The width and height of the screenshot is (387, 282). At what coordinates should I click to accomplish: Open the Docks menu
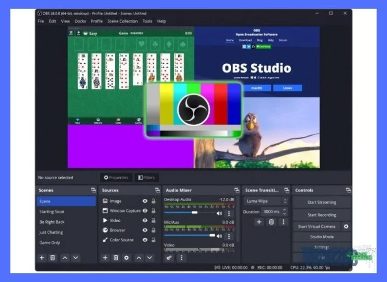coord(80,21)
